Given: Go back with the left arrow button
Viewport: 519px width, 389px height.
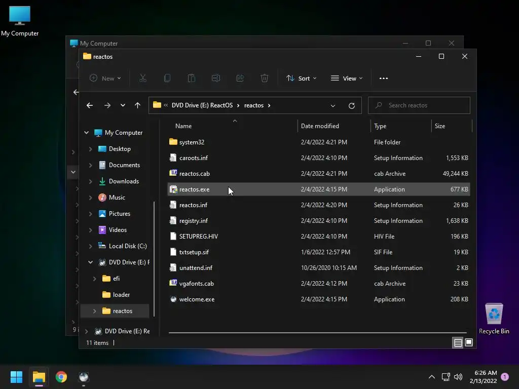Looking at the screenshot, I should click(x=90, y=105).
